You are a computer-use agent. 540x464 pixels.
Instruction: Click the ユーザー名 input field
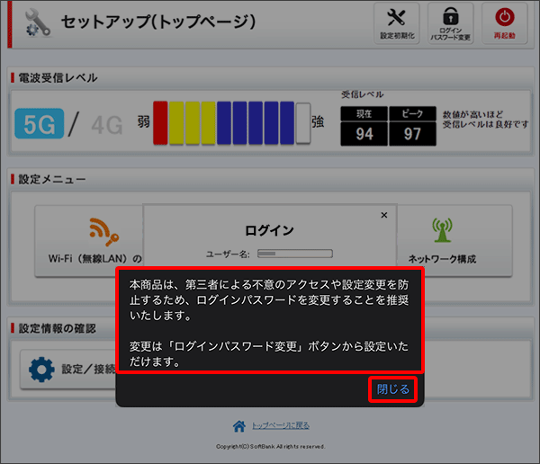click(295, 254)
